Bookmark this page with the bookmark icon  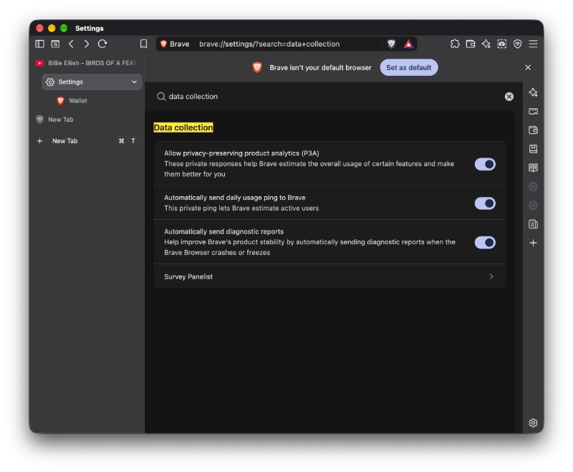click(144, 44)
